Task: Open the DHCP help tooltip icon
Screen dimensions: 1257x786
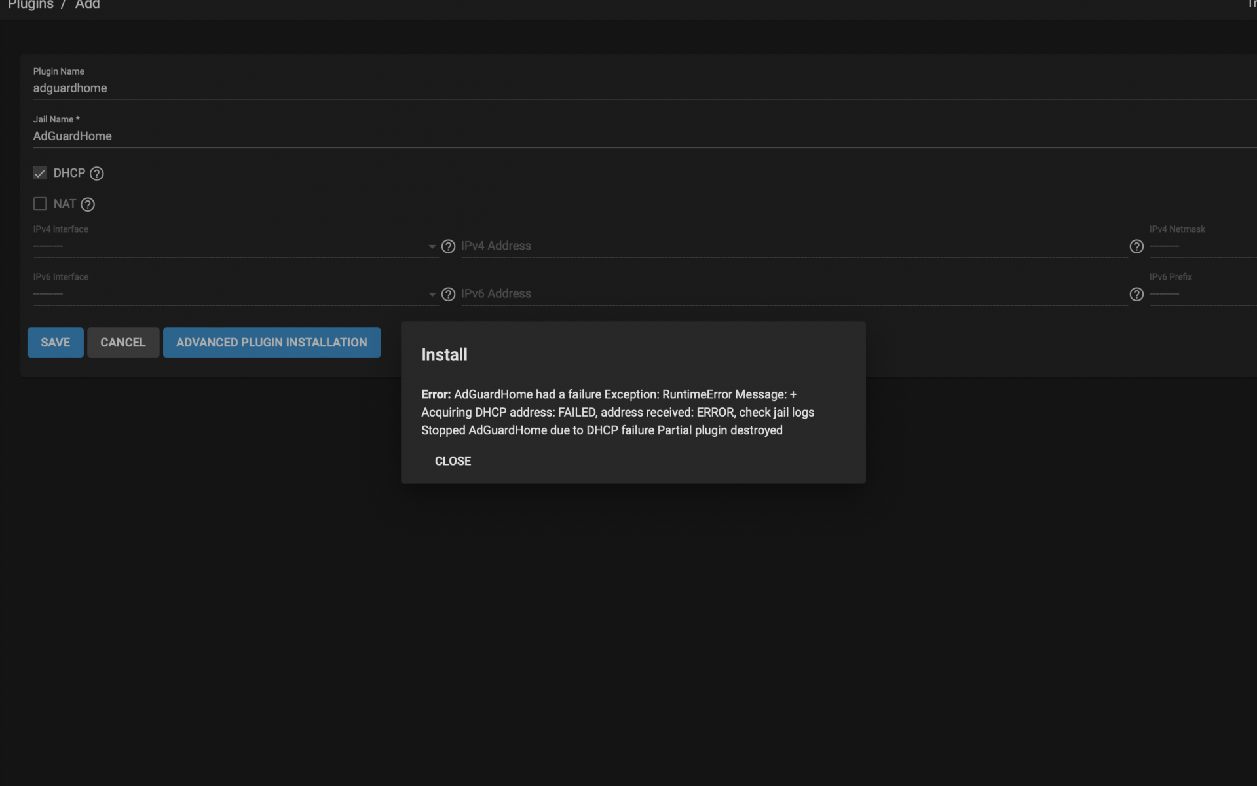Action: point(96,174)
